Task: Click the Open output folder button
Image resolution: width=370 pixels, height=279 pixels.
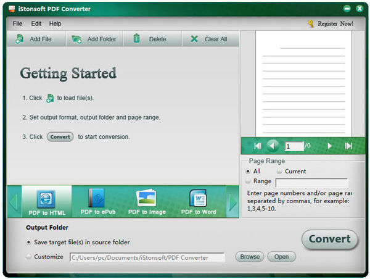Action: tap(281, 257)
